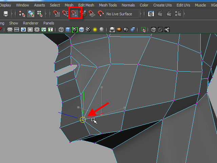Screen dimensions: 217x163
Task: Toggle Wireframe on Shaded cube icon
Action: [81, 30]
